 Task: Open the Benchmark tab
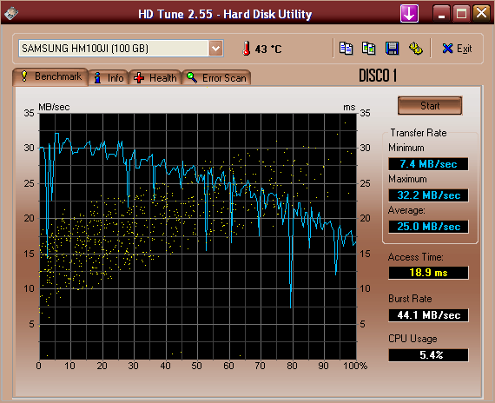[50, 76]
